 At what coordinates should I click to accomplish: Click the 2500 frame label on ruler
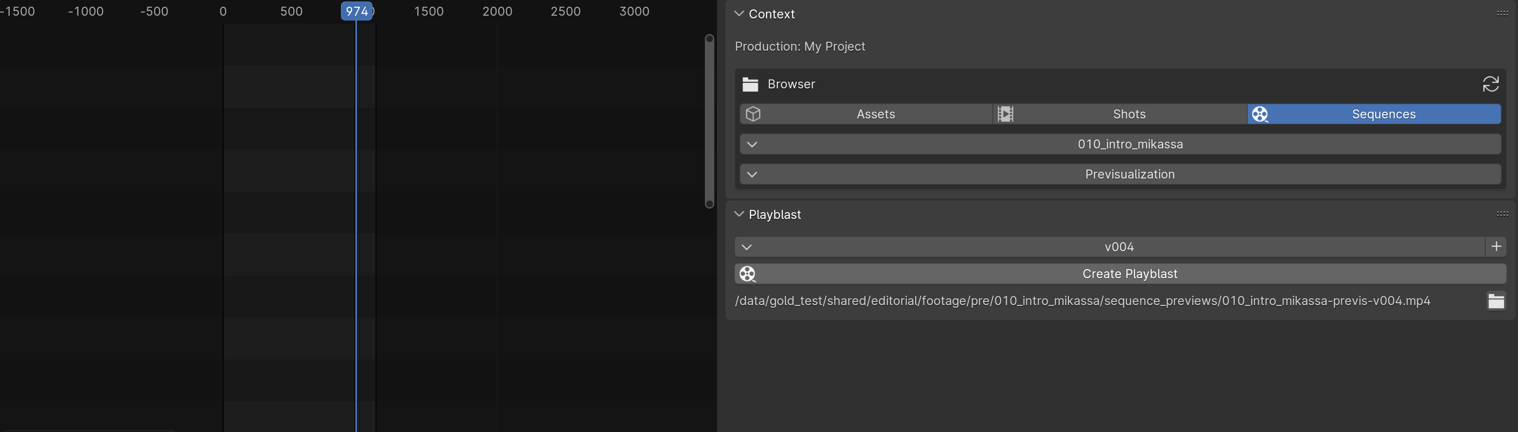[x=565, y=11]
